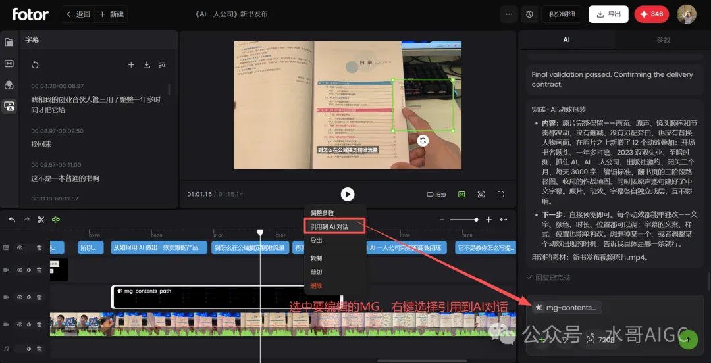Switch to the AI tab
Image resolution: width=711 pixels, height=363 pixels.
[x=566, y=40]
